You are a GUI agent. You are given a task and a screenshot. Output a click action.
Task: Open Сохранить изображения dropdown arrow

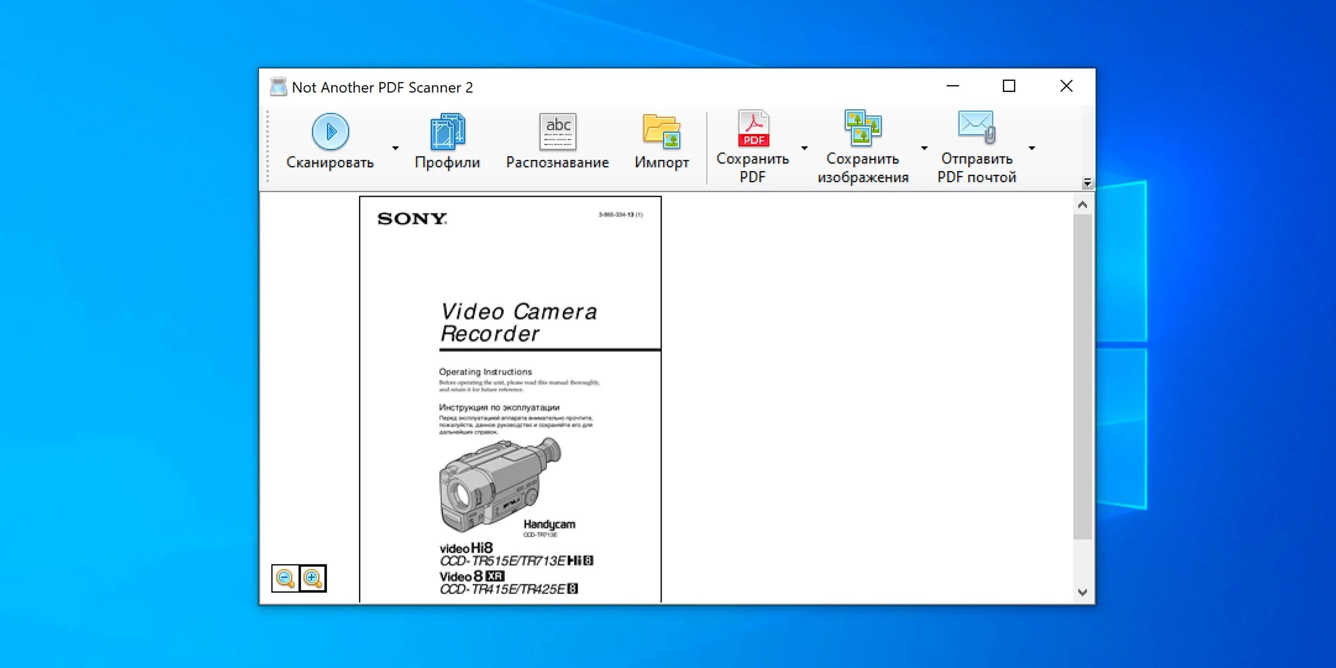click(924, 148)
